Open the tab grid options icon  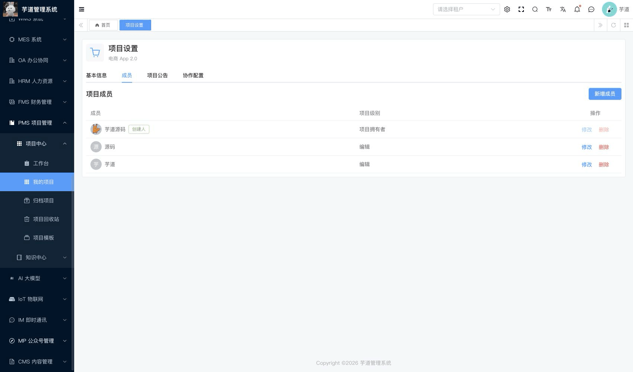(626, 25)
